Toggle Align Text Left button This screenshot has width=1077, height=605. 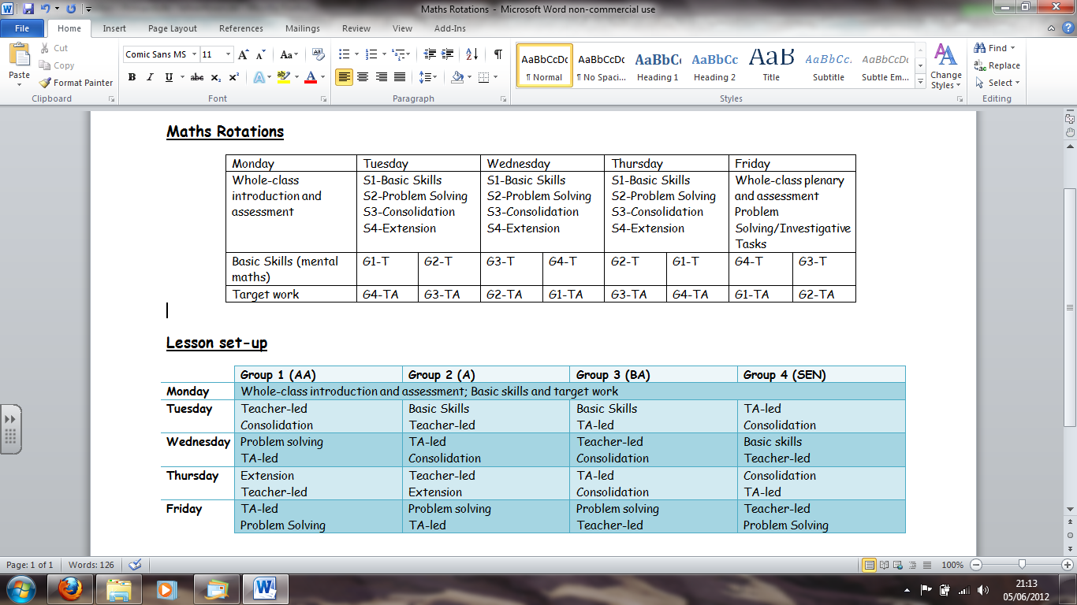click(x=344, y=77)
